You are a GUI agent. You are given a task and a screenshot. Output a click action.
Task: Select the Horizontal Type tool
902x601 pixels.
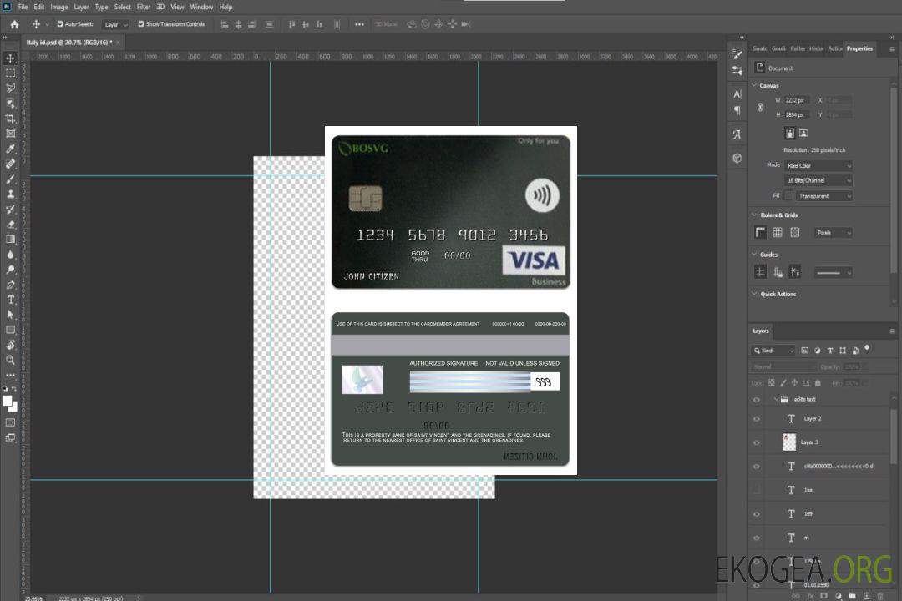tap(11, 300)
